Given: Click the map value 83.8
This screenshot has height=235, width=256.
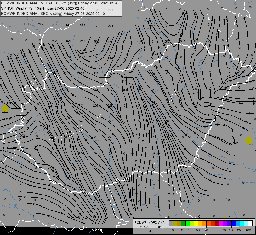Looking at the screenshot, I should pos(82,74).
